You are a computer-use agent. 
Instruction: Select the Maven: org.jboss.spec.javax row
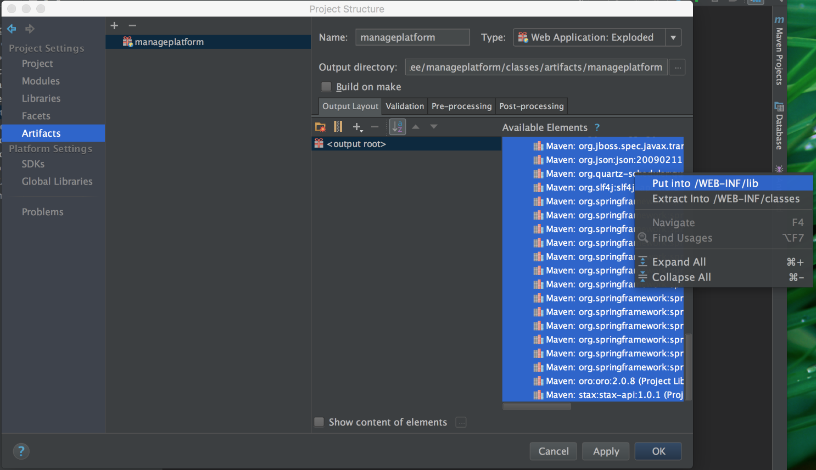(x=593, y=146)
